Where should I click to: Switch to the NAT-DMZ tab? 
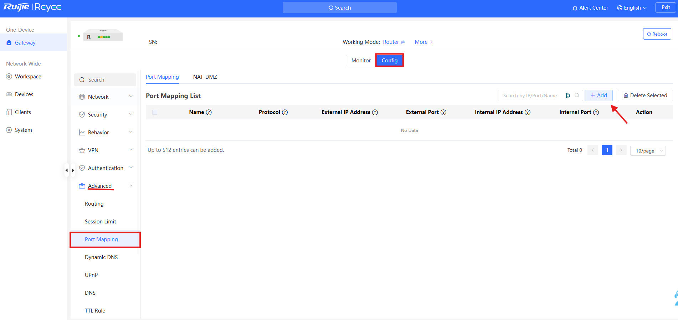205,77
